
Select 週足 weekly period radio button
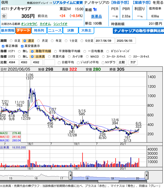25,41
